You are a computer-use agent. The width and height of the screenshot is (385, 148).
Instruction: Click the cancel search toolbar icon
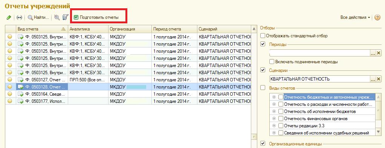57,17
